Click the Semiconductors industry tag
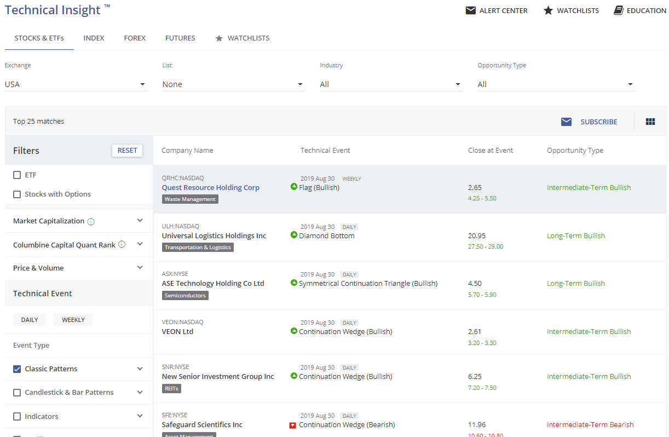Screen dimensions: 669x437 [185, 295]
